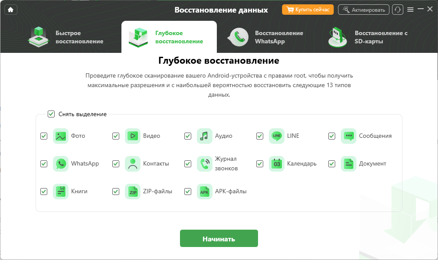Screen dimensions: 438x260
Task: Uncheck the Журнал звонков checkbox
Action: [x=188, y=164]
